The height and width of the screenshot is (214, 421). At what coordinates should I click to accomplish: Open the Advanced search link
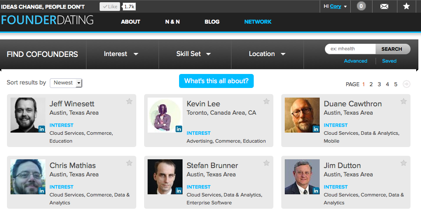click(355, 61)
